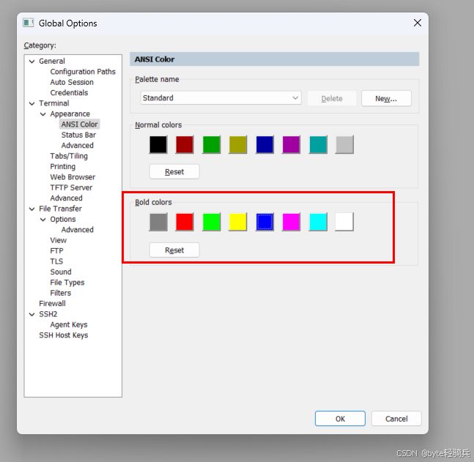Image resolution: width=474 pixels, height=462 pixels.
Task: Click the normal light gray swatch
Action: [344, 144]
